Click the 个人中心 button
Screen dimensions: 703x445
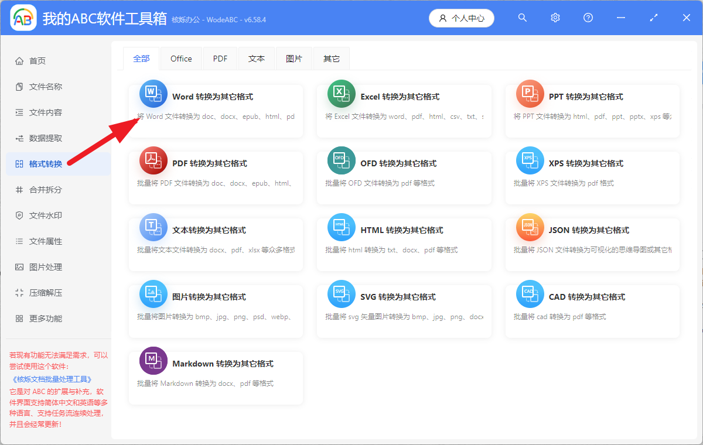point(461,18)
